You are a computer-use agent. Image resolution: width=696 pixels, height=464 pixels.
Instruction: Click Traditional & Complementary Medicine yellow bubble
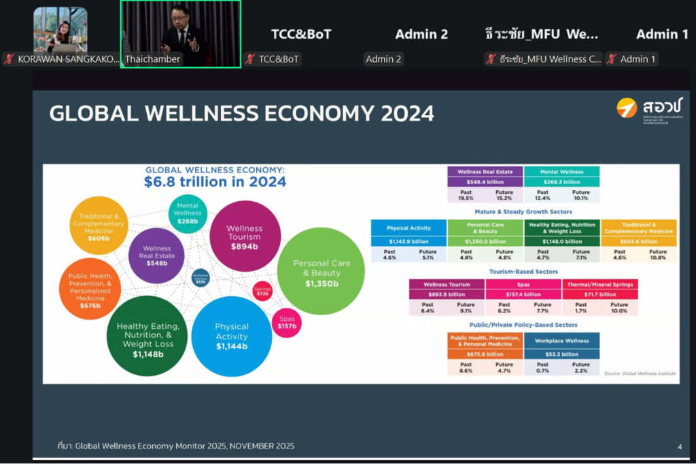[99, 225]
